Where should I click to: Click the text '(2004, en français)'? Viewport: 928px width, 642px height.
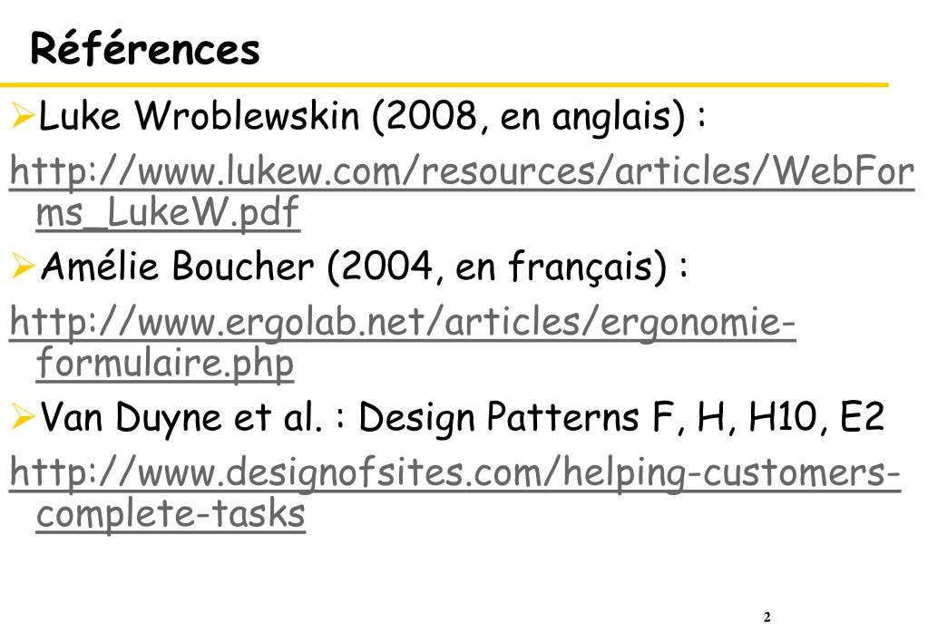pyautogui.click(x=496, y=267)
